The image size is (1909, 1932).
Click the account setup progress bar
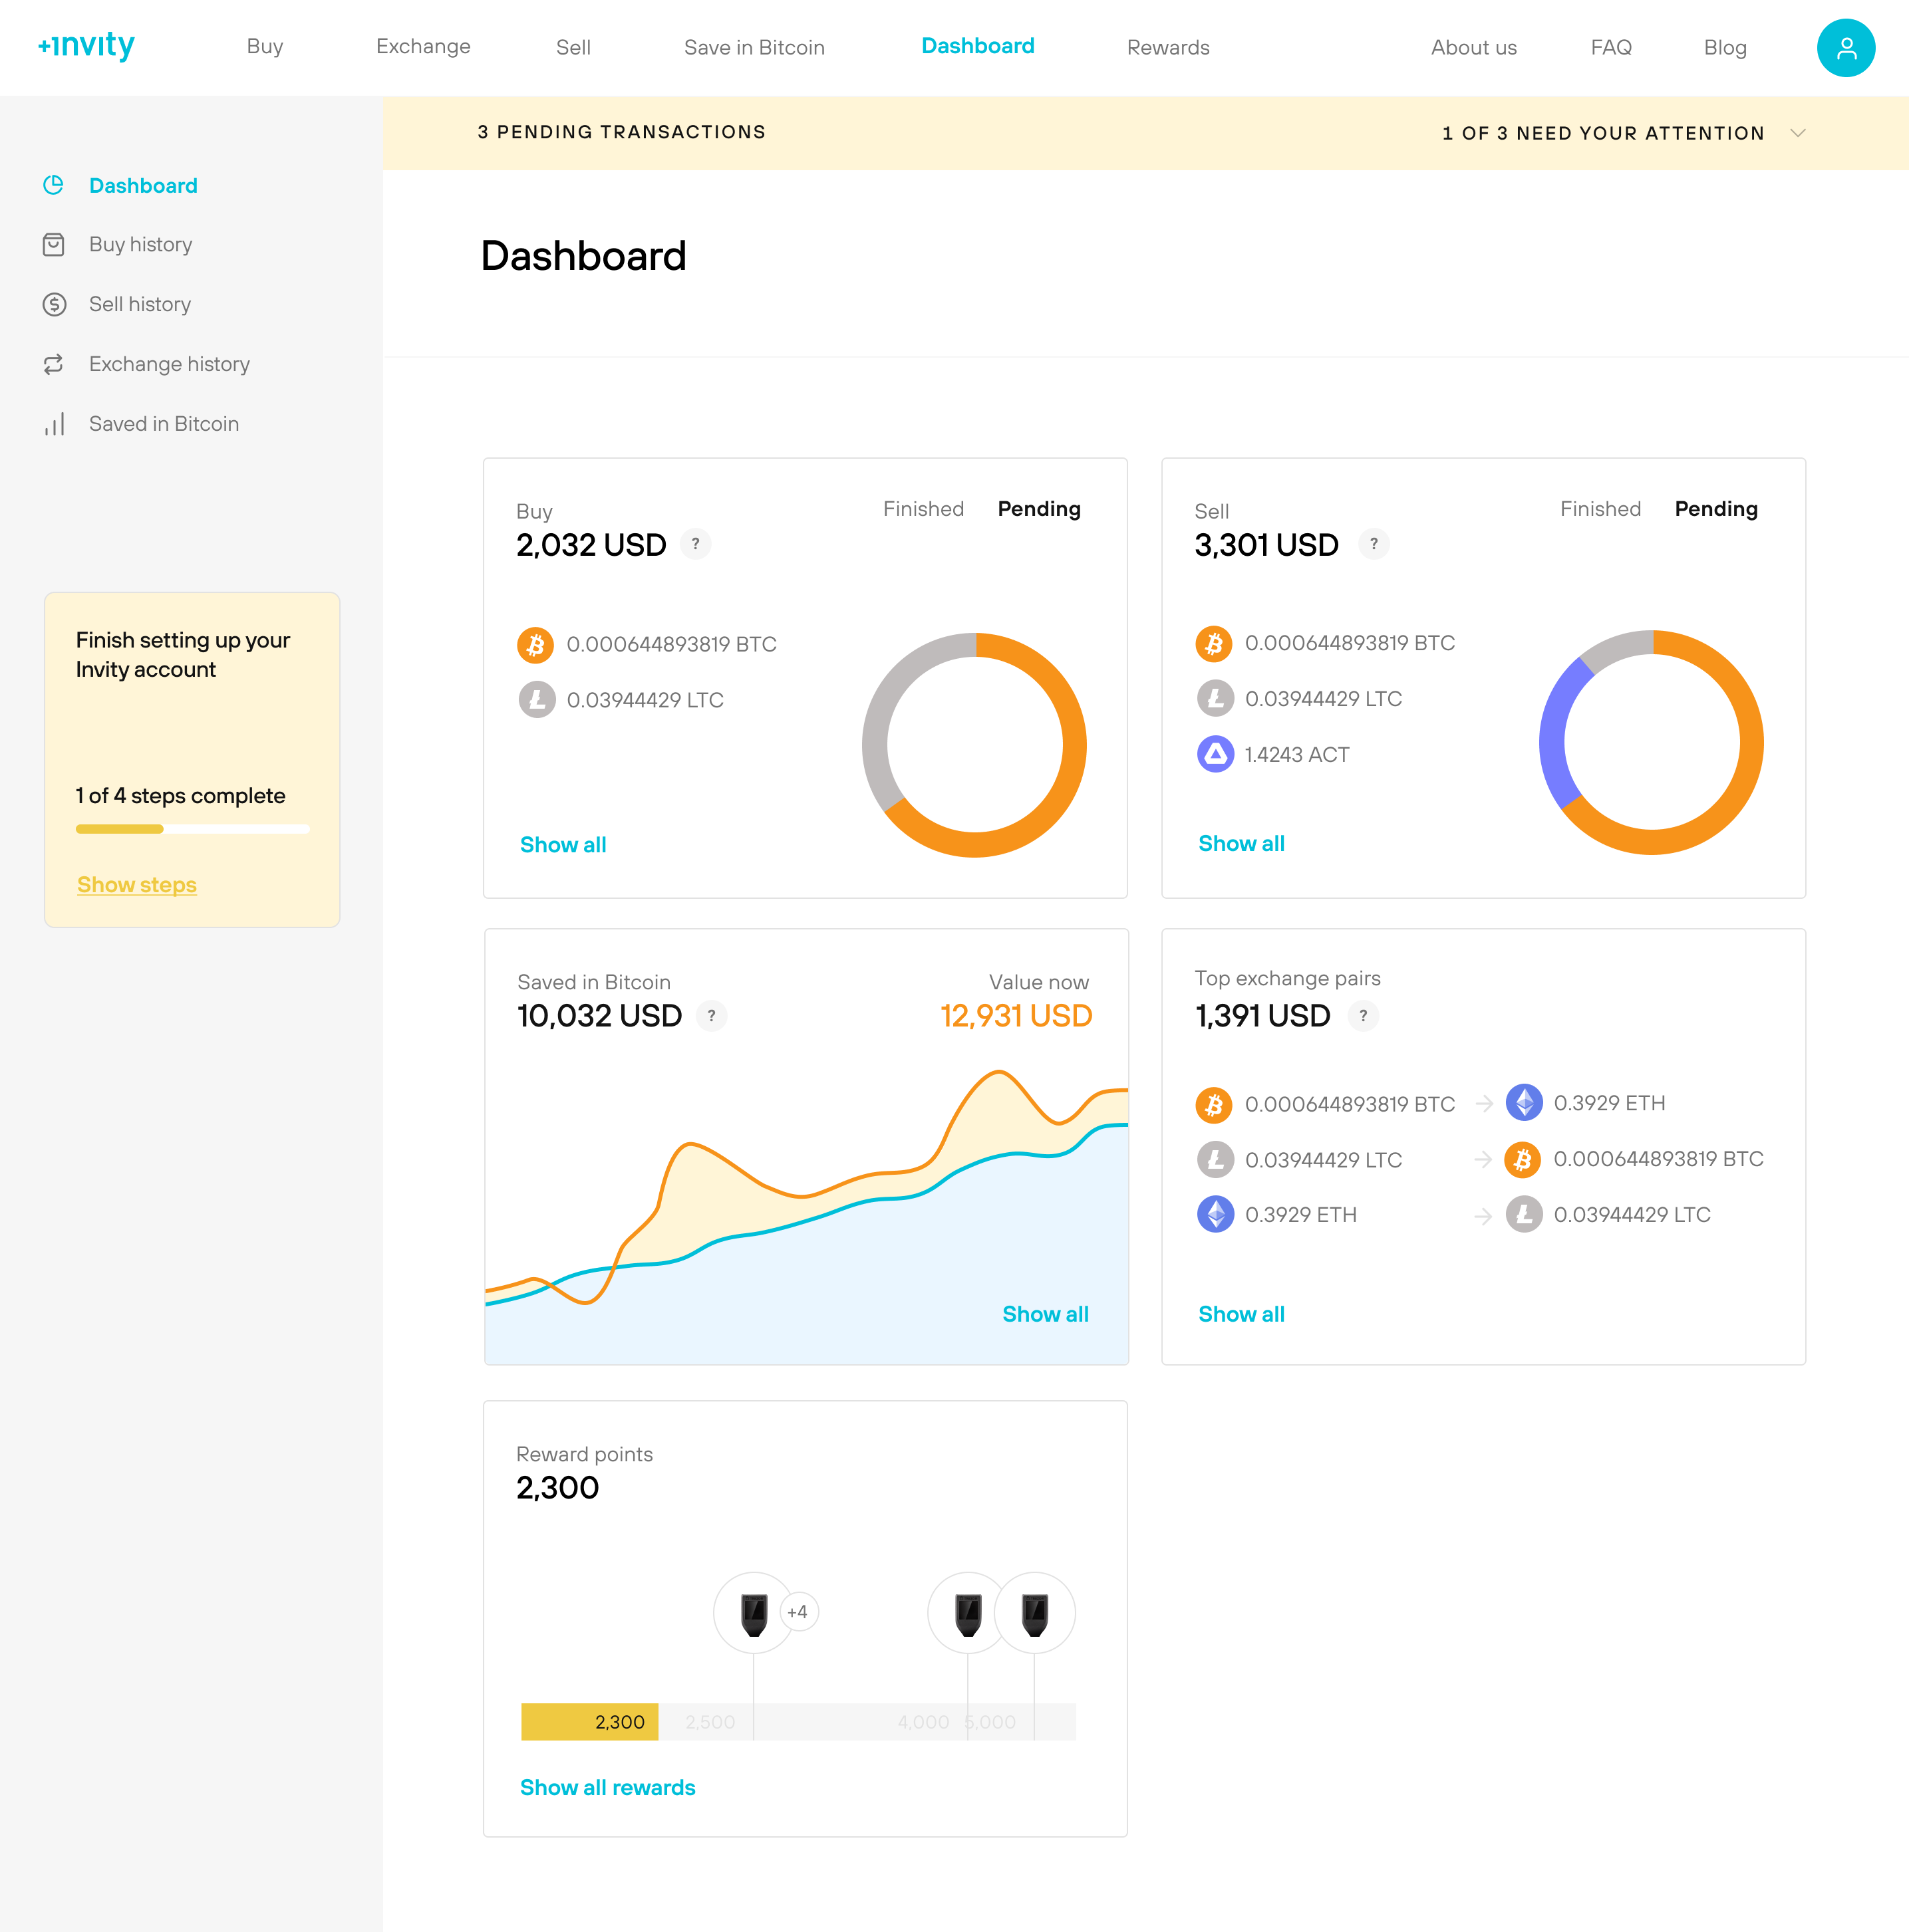[191, 828]
